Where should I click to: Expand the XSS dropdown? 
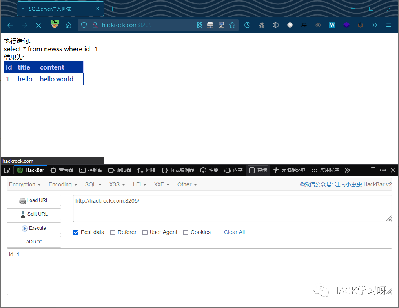(117, 185)
